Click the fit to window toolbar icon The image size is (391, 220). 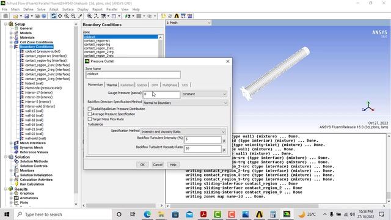[89, 16]
